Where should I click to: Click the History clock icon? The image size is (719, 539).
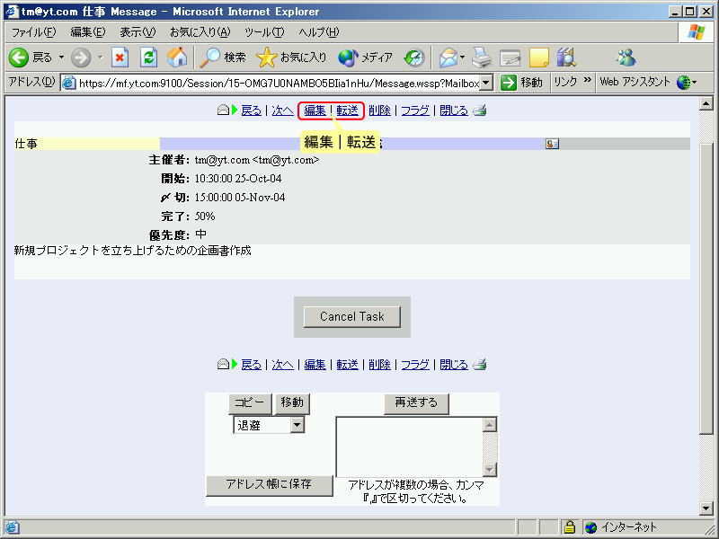click(413, 57)
